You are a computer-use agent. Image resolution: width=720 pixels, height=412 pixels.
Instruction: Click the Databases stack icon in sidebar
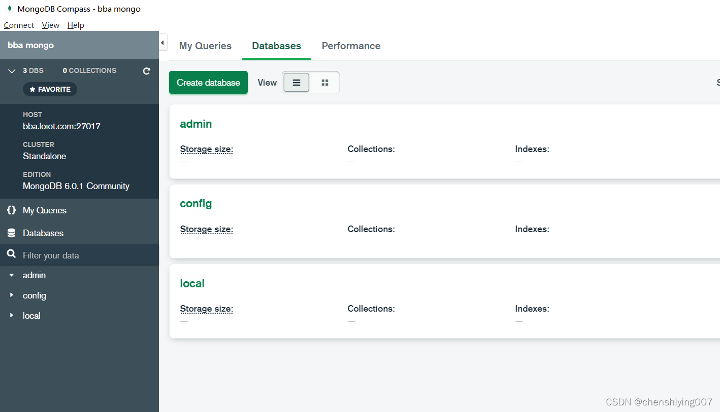11,233
